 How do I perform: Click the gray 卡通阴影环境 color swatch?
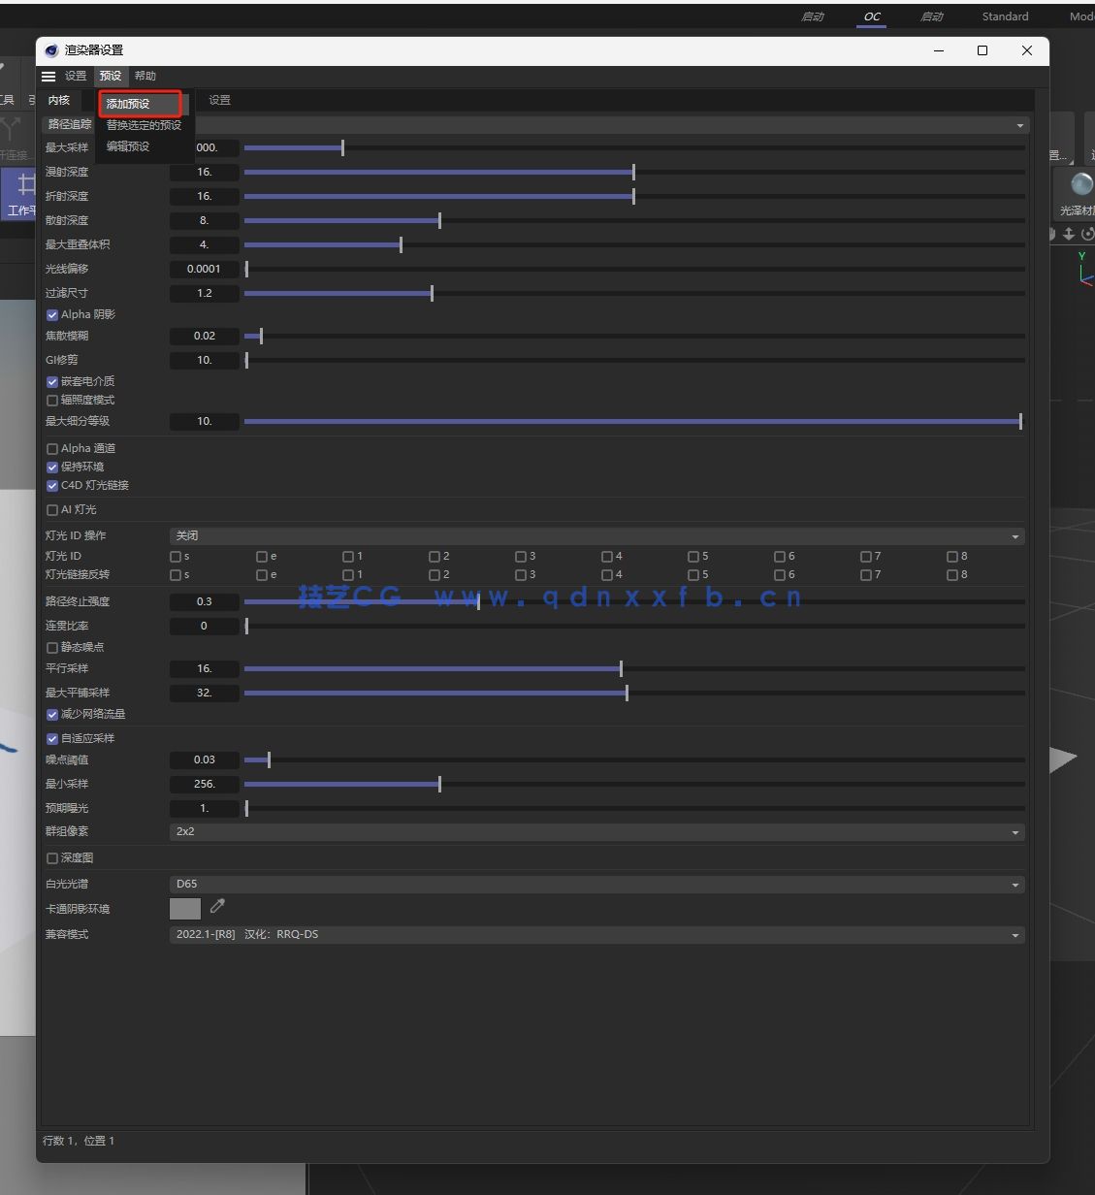tap(184, 908)
